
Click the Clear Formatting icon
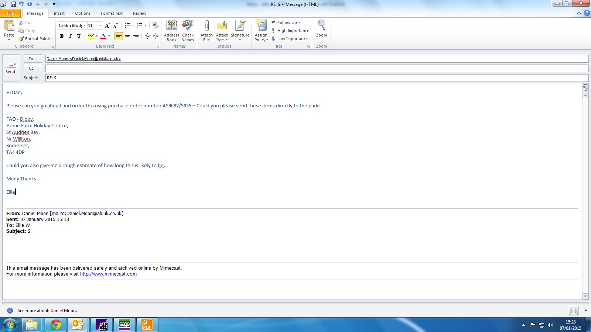156,25
